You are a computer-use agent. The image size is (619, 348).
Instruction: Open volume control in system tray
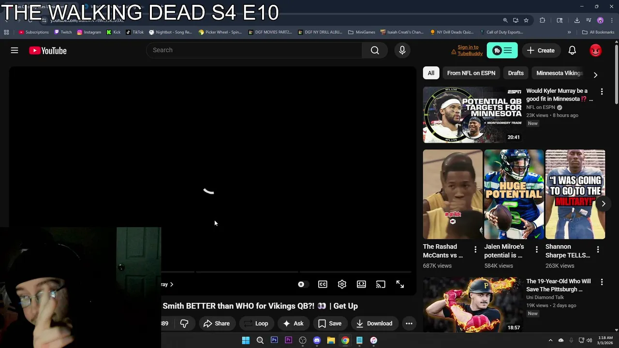point(589,340)
